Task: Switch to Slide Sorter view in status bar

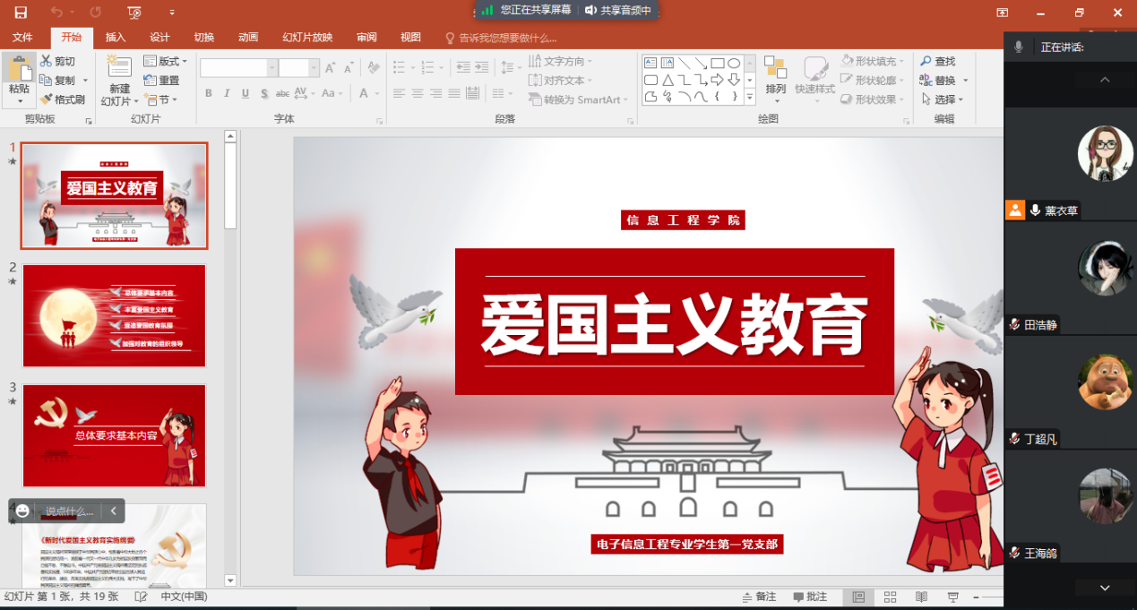Action: tap(890, 597)
